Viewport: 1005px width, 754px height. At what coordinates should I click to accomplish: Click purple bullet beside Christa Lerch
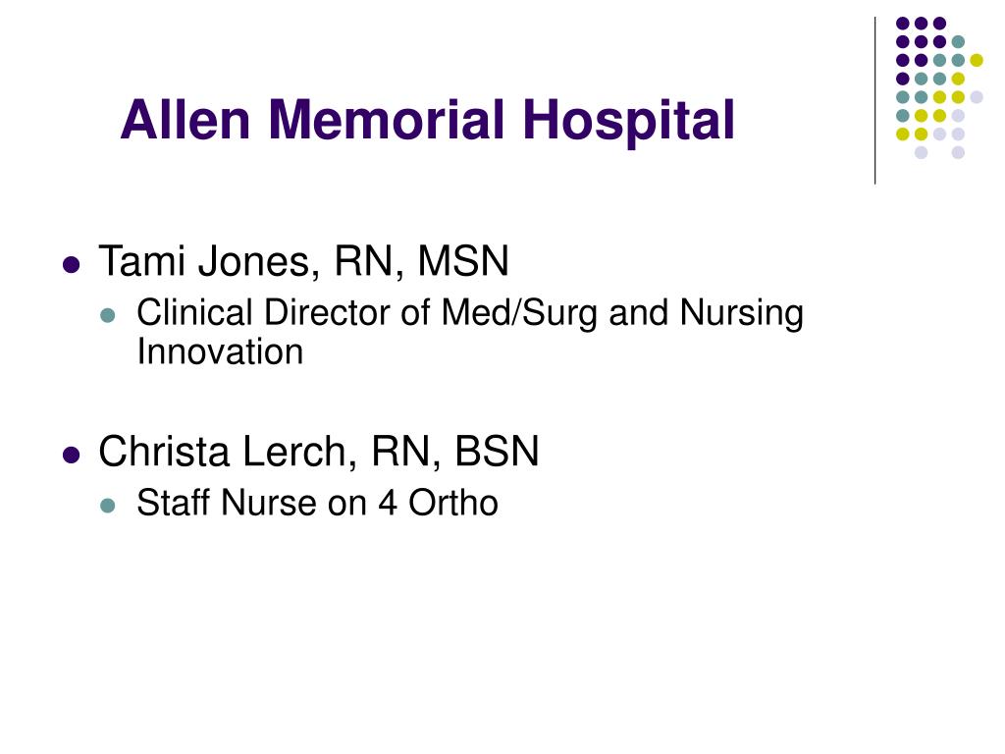pos(71,456)
